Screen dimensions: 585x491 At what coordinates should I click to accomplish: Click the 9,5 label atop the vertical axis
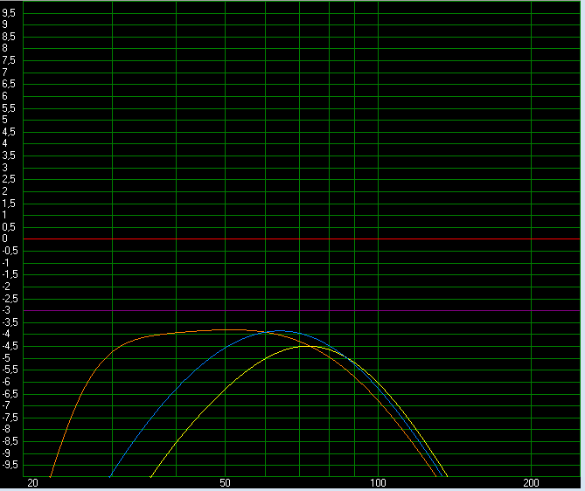pos(8,13)
